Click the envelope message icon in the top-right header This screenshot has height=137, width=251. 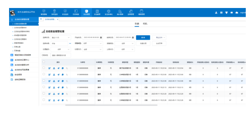click(231, 13)
